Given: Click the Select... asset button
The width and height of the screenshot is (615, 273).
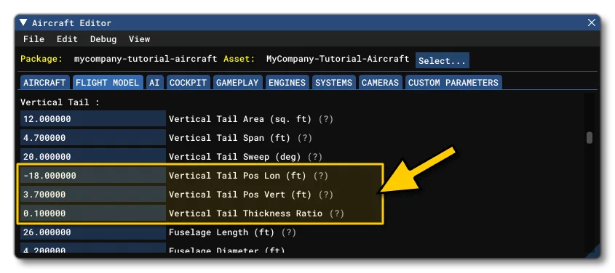Looking at the screenshot, I should [442, 60].
